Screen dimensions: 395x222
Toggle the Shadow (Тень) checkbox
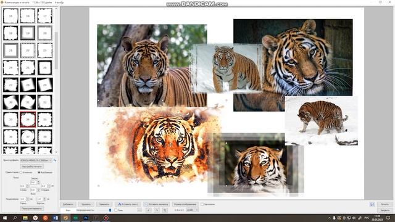116,210
